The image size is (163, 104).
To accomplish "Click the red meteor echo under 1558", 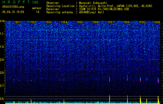I will click(127, 79).
